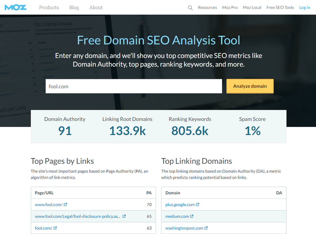
Task: Click the Spam Score label
Action: [252, 119]
